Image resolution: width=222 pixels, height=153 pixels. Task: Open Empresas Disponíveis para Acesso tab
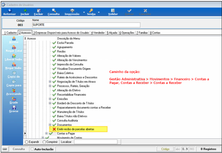point(61,33)
